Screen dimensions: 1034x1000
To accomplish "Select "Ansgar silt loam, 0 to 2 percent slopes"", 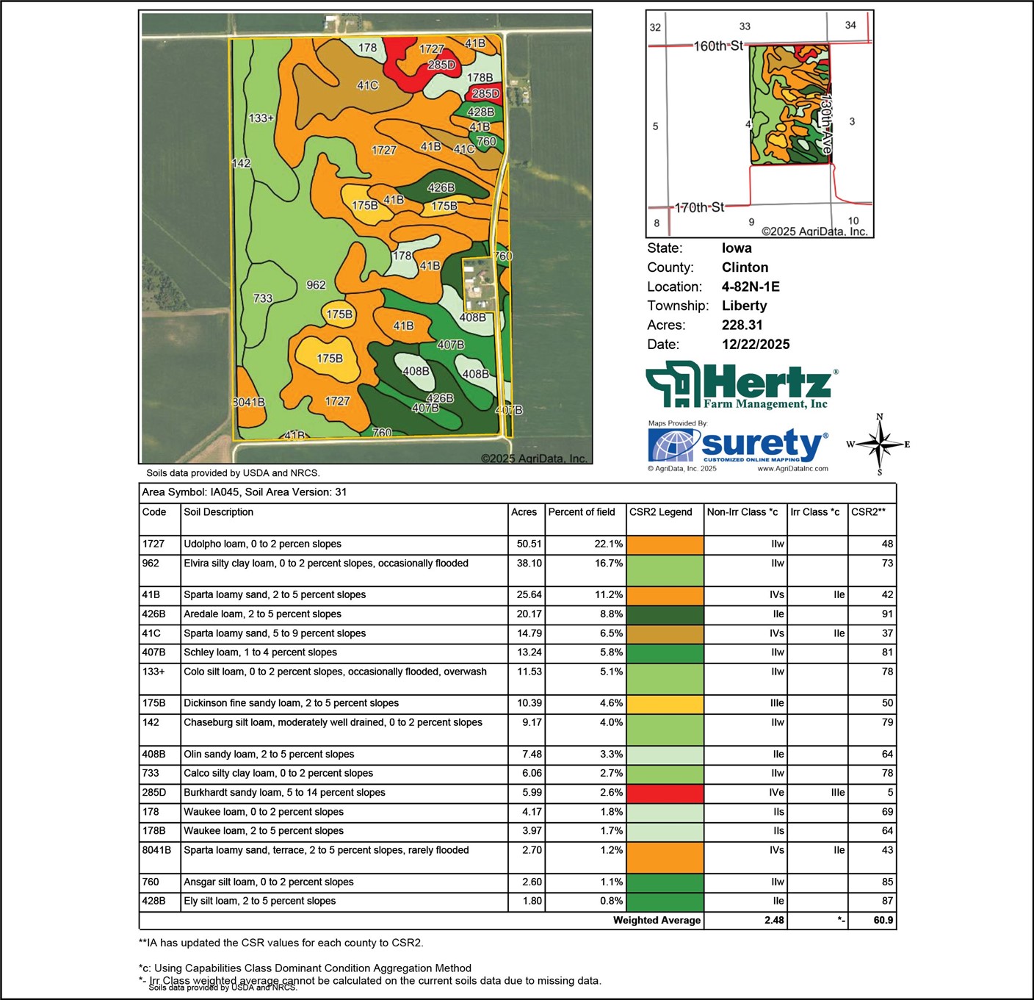I will coord(269,882).
